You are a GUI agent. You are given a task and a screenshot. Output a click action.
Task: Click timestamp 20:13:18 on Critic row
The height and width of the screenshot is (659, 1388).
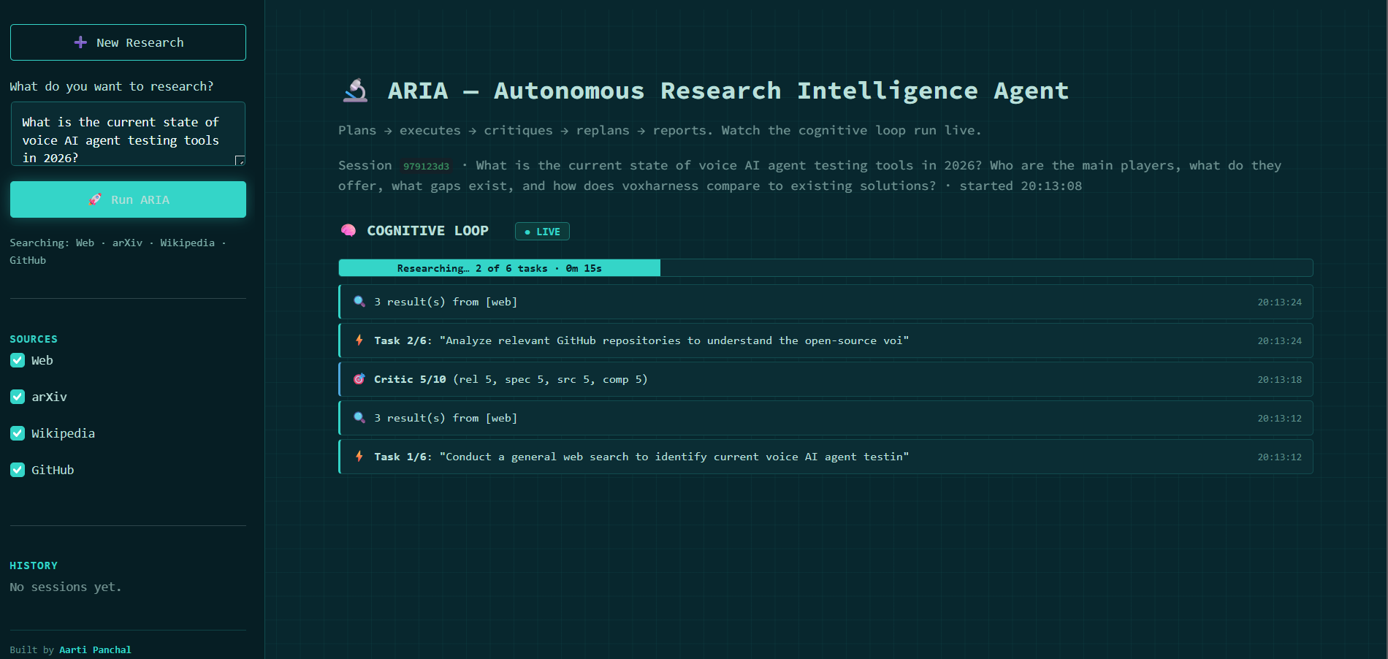pos(1279,379)
